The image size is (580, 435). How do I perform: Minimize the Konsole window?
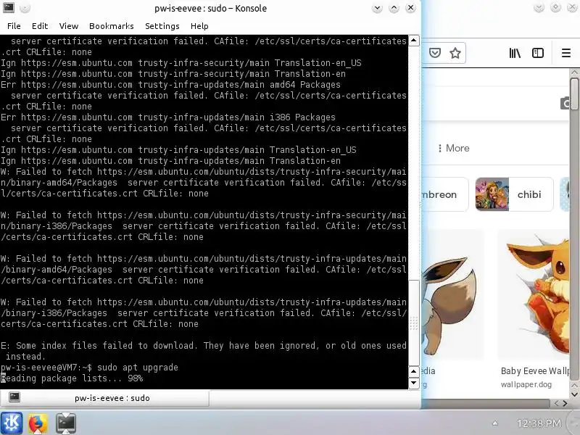pyautogui.click(x=377, y=8)
